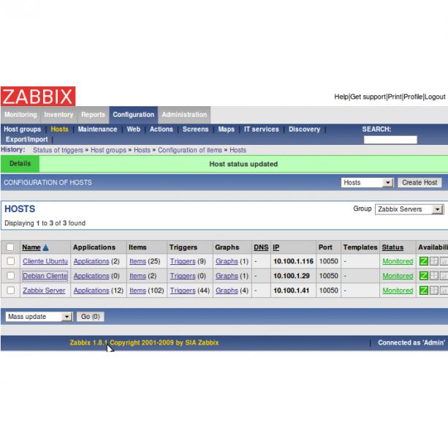Click the Create Host button
The height and width of the screenshot is (439, 448).
(x=419, y=182)
